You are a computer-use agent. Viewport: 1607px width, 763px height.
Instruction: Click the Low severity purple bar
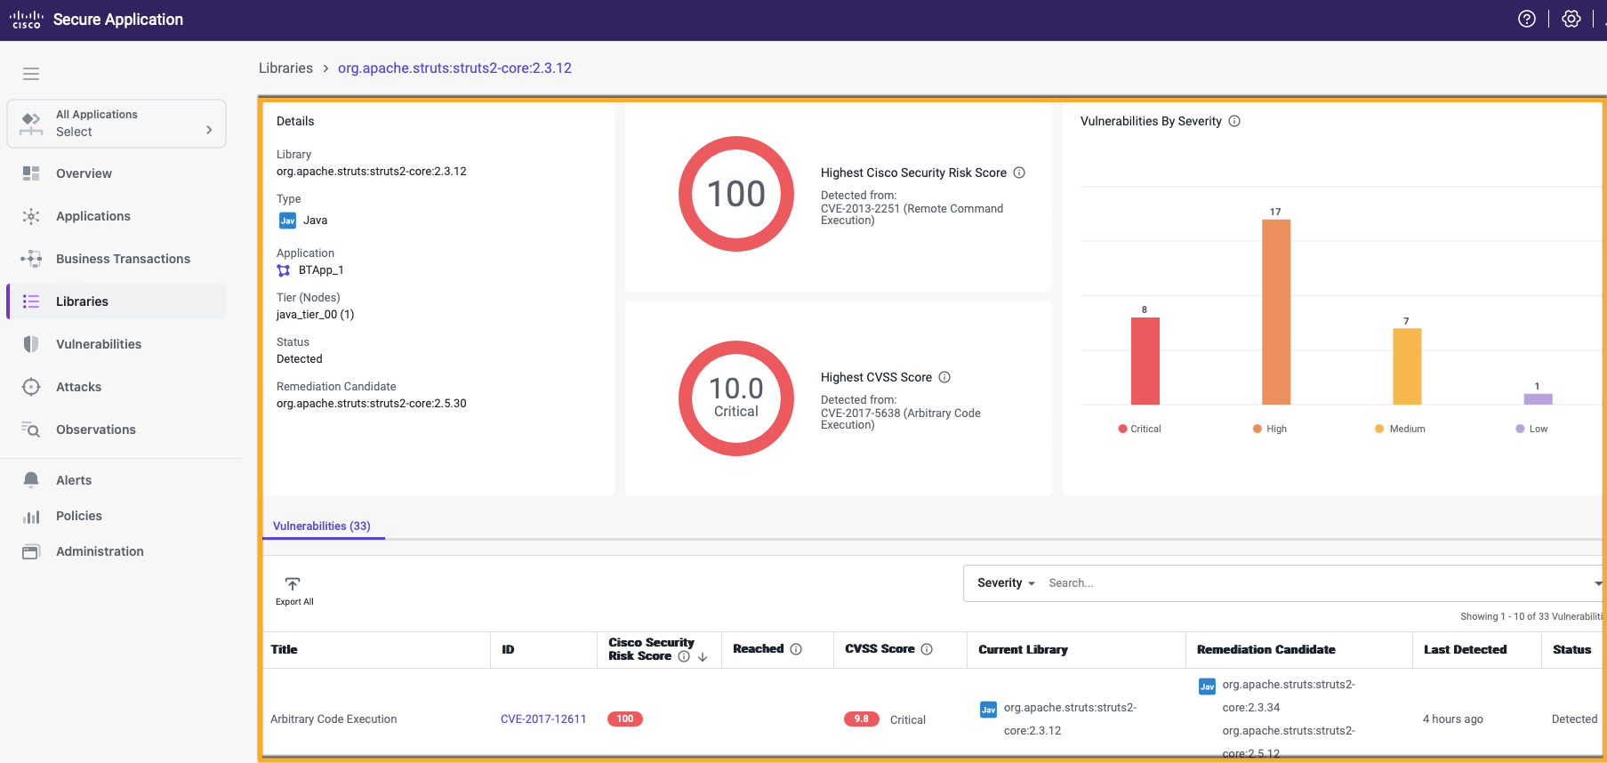point(1538,399)
